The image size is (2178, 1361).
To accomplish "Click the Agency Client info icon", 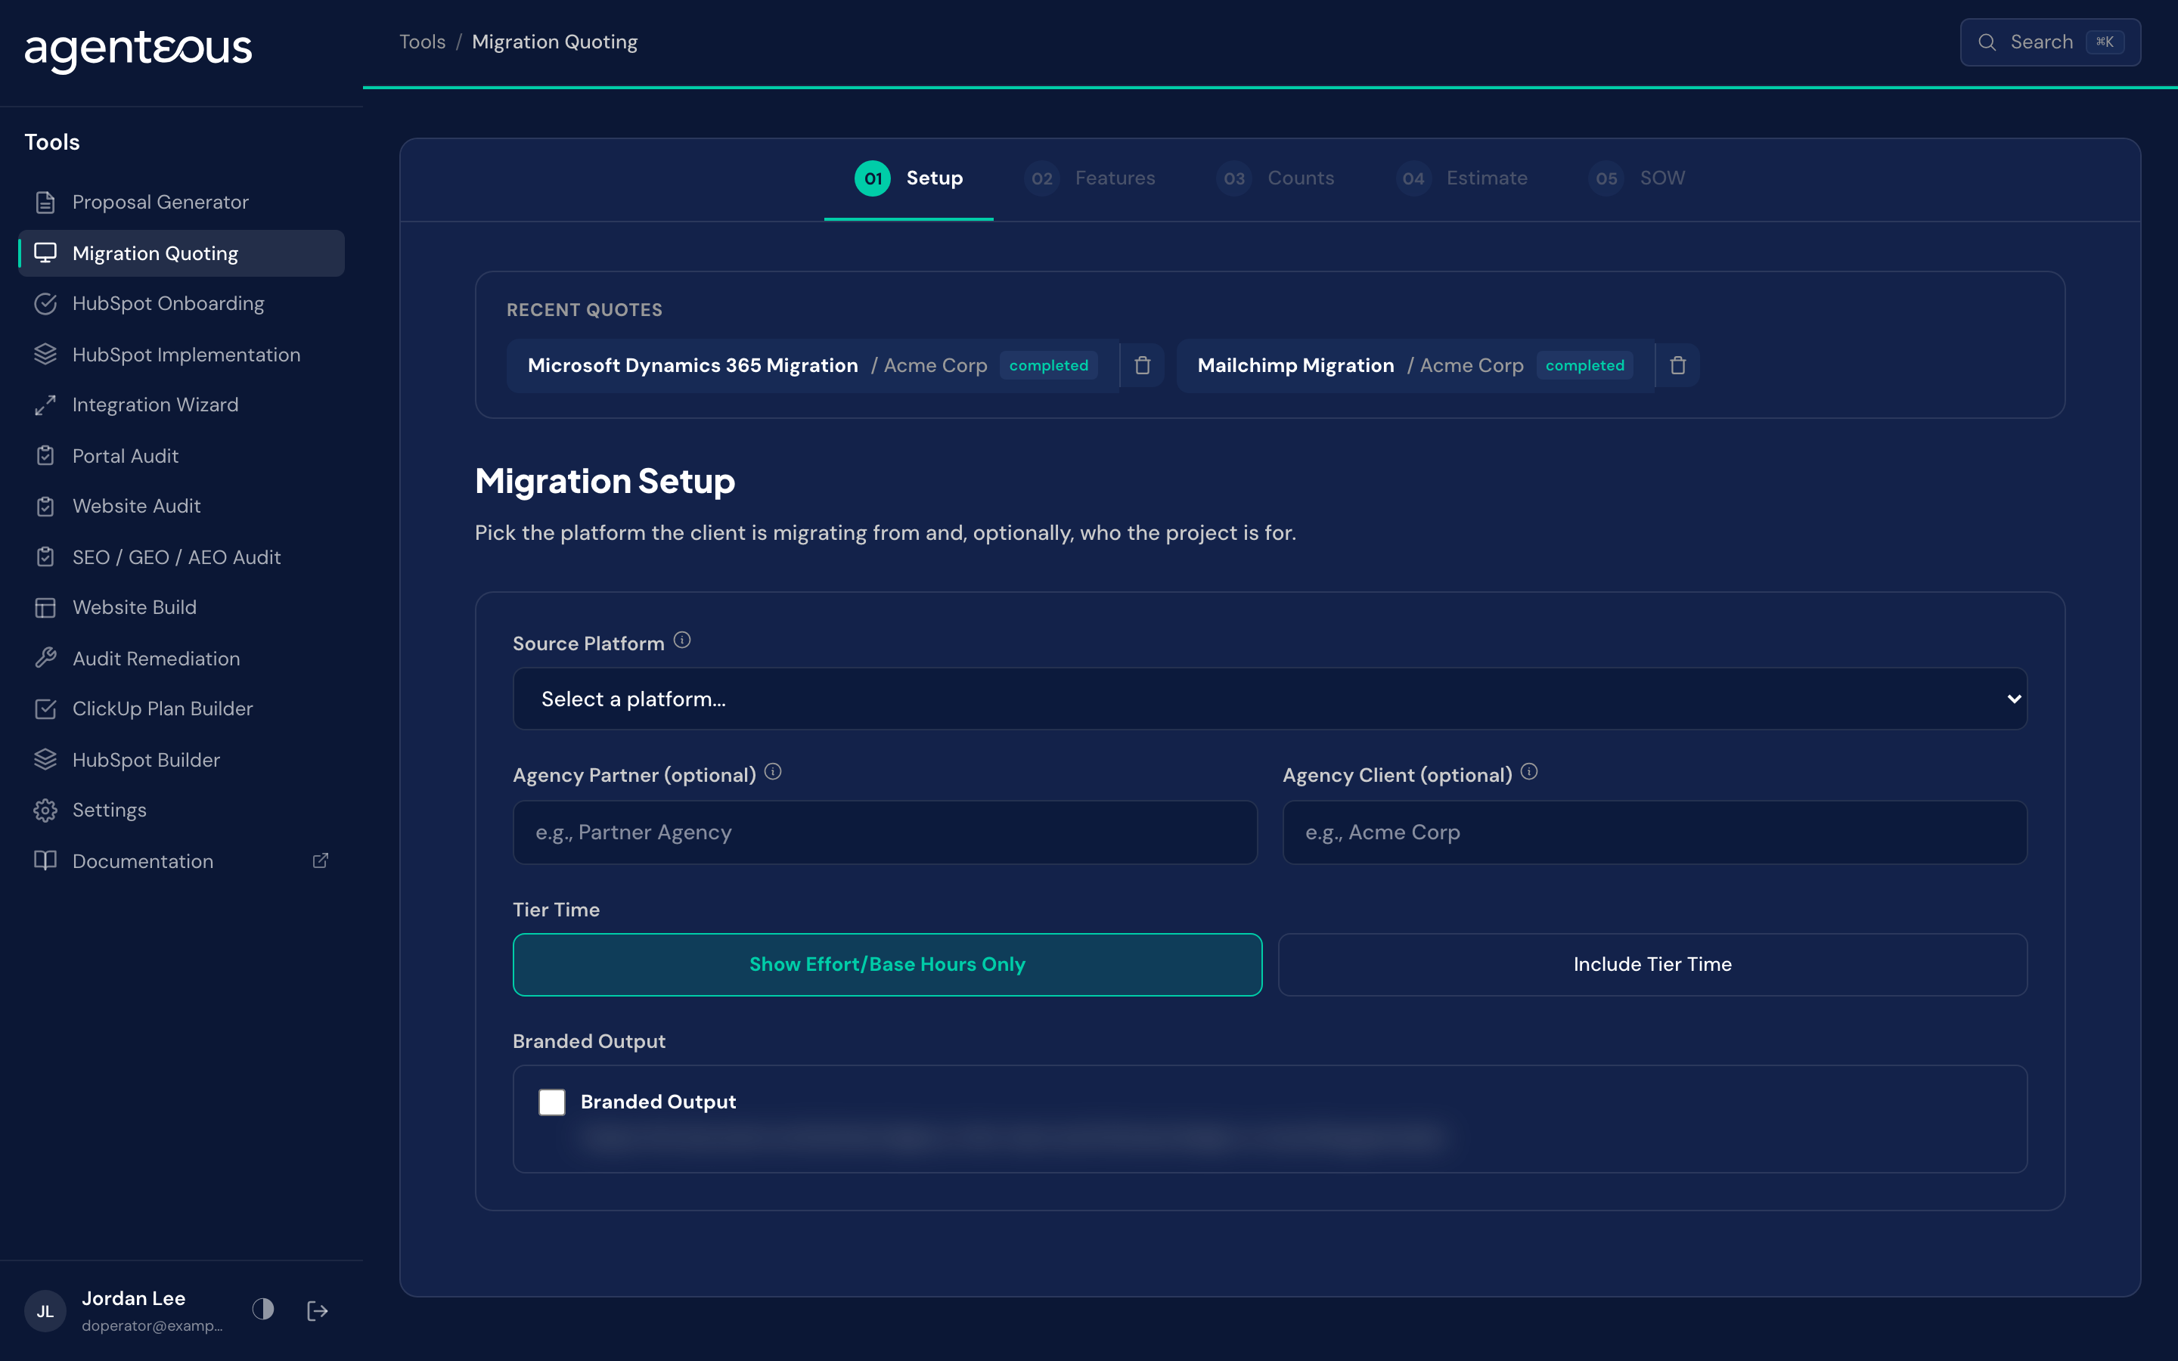I will tap(1529, 772).
